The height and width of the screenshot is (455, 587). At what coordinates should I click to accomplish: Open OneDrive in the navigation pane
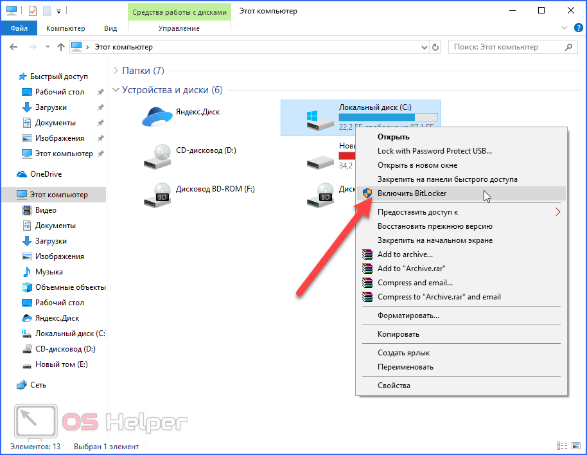pos(46,174)
